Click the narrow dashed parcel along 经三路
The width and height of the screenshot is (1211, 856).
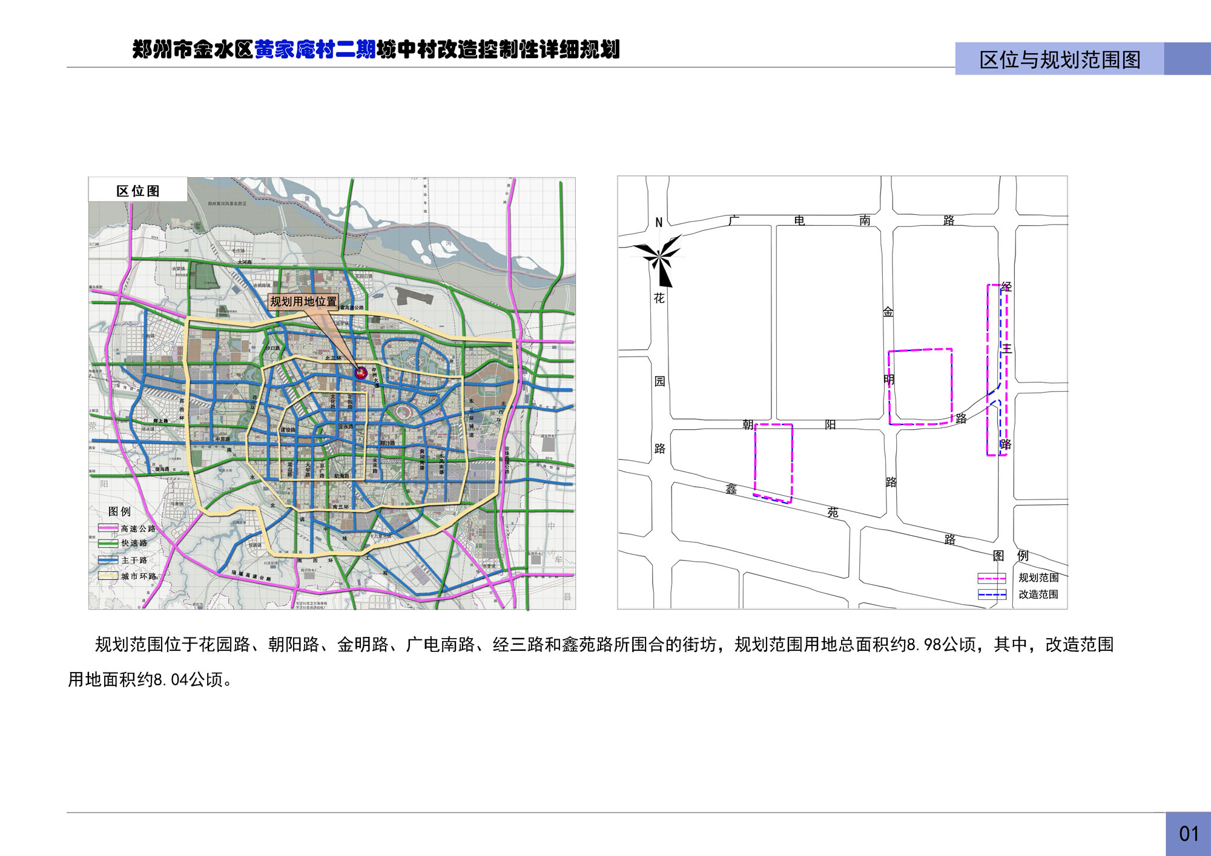[x=997, y=369]
